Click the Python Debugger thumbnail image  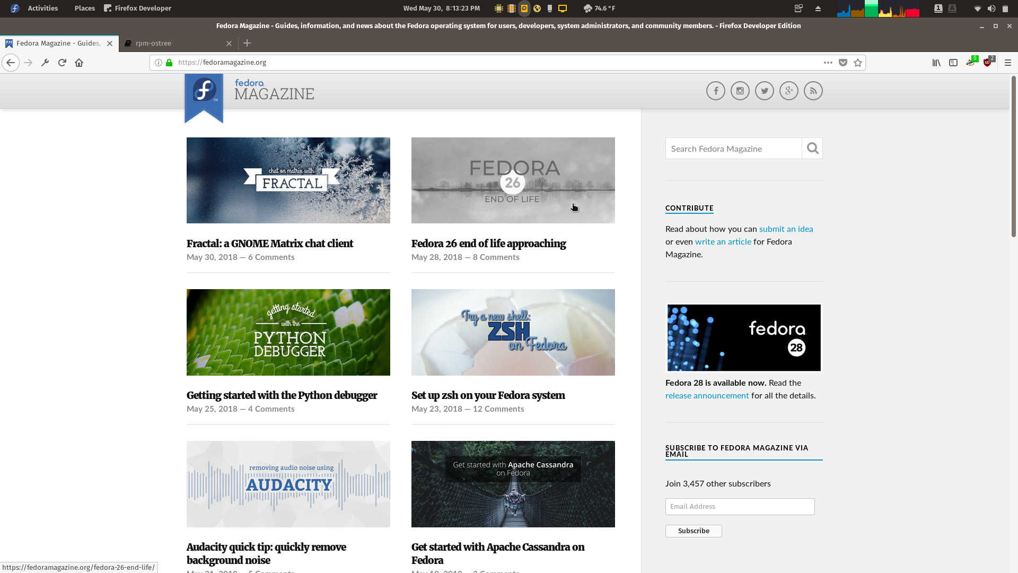point(288,332)
